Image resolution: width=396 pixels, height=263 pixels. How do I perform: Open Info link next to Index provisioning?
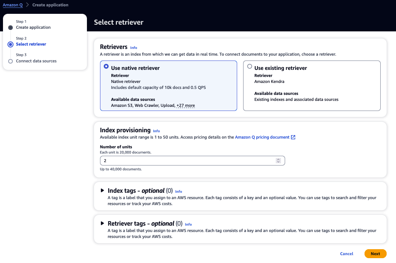point(156,131)
